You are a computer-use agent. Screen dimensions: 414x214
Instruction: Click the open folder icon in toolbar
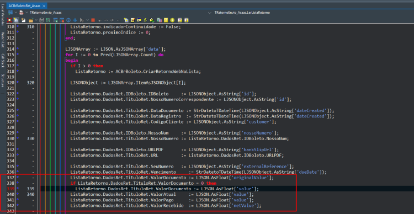pos(31,20)
